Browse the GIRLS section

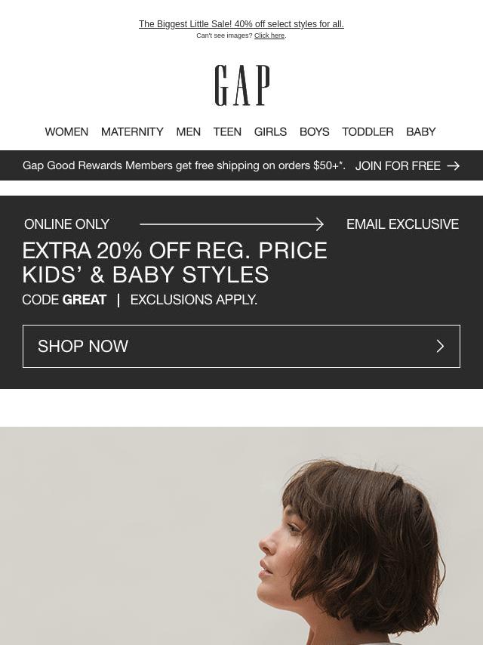point(270,131)
